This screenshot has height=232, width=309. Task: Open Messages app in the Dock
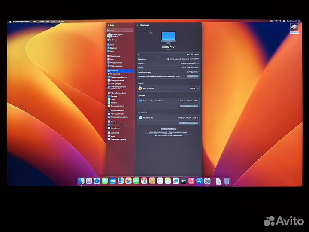click(105, 181)
